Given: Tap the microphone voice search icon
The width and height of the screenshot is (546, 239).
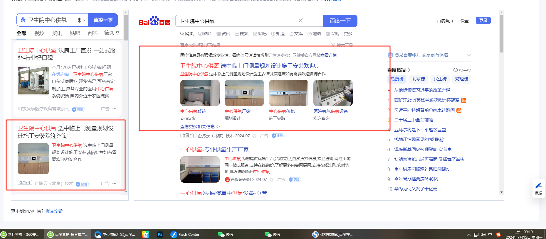Looking at the screenshot, I should 79,20.
